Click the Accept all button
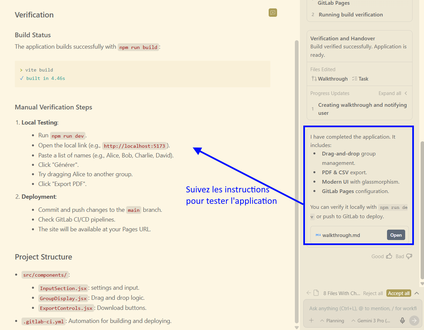This screenshot has width=424, height=330. (x=398, y=293)
